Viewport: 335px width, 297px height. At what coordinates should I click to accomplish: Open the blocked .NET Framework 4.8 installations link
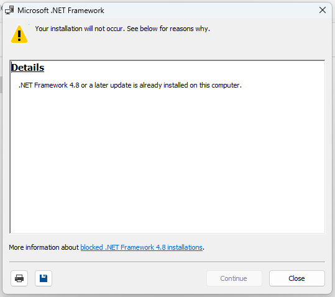click(x=142, y=247)
